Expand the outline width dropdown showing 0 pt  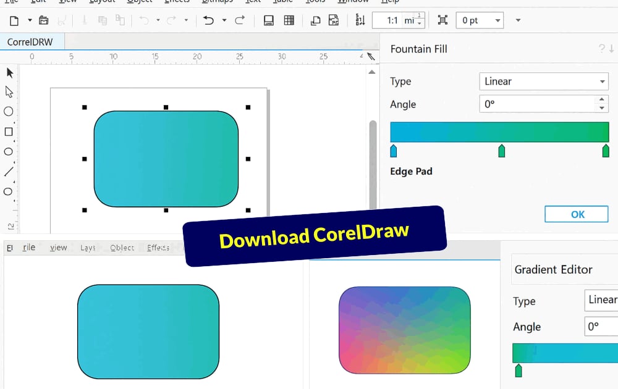(480, 20)
